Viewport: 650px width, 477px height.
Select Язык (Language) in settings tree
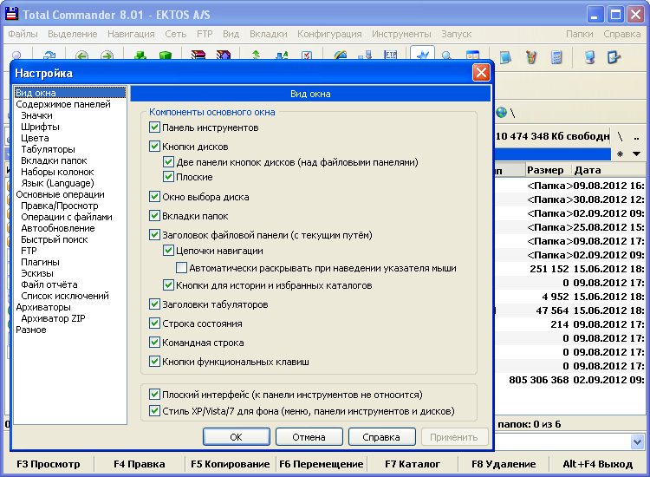point(57,183)
